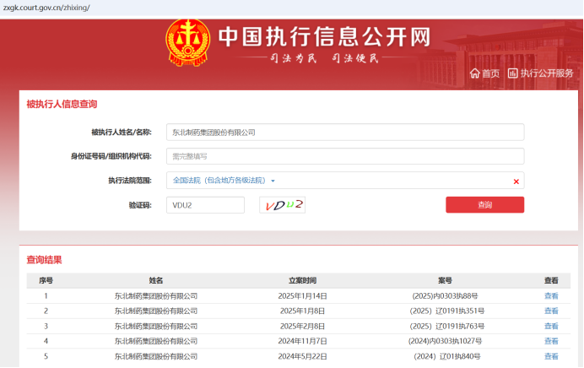Click the 姓名 column header
The image size is (584, 368).
(x=155, y=280)
